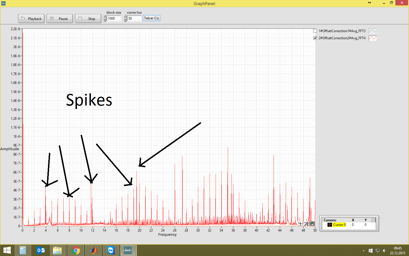Decrement cizme hızı using its down stepper
Screen dimensions: 409x256
125,20
